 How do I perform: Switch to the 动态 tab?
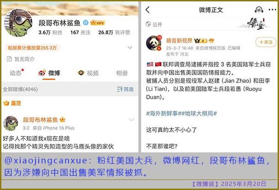tap(16, 73)
